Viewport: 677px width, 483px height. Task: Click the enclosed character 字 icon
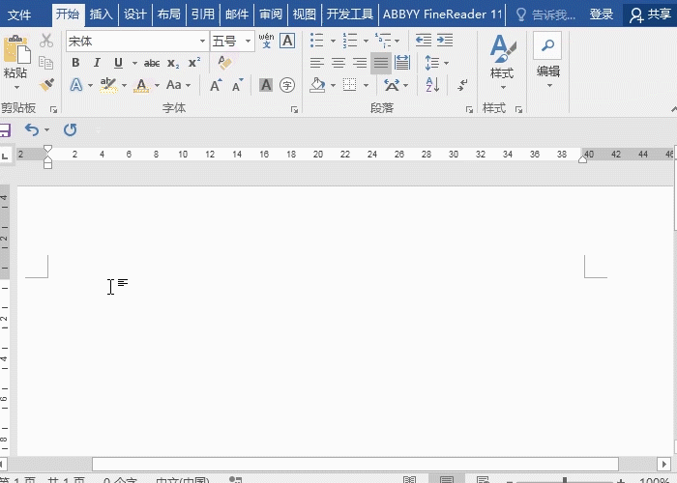[287, 85]
